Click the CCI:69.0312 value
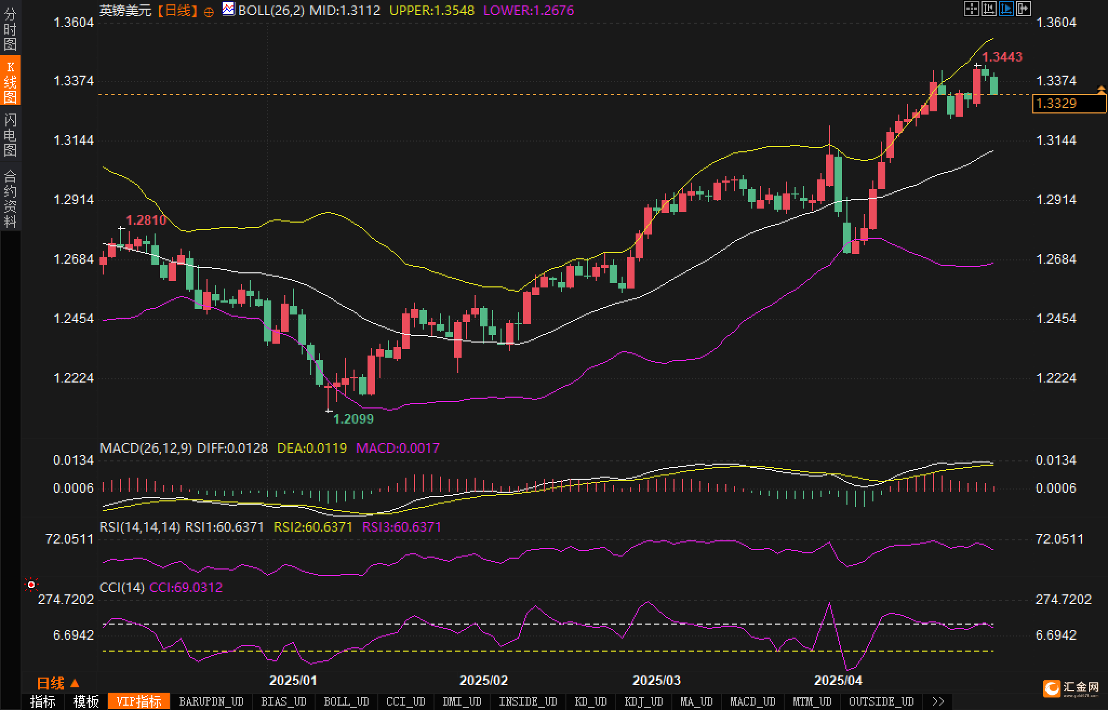This screenshot has height=710, width=1108. tap(186, 587)
